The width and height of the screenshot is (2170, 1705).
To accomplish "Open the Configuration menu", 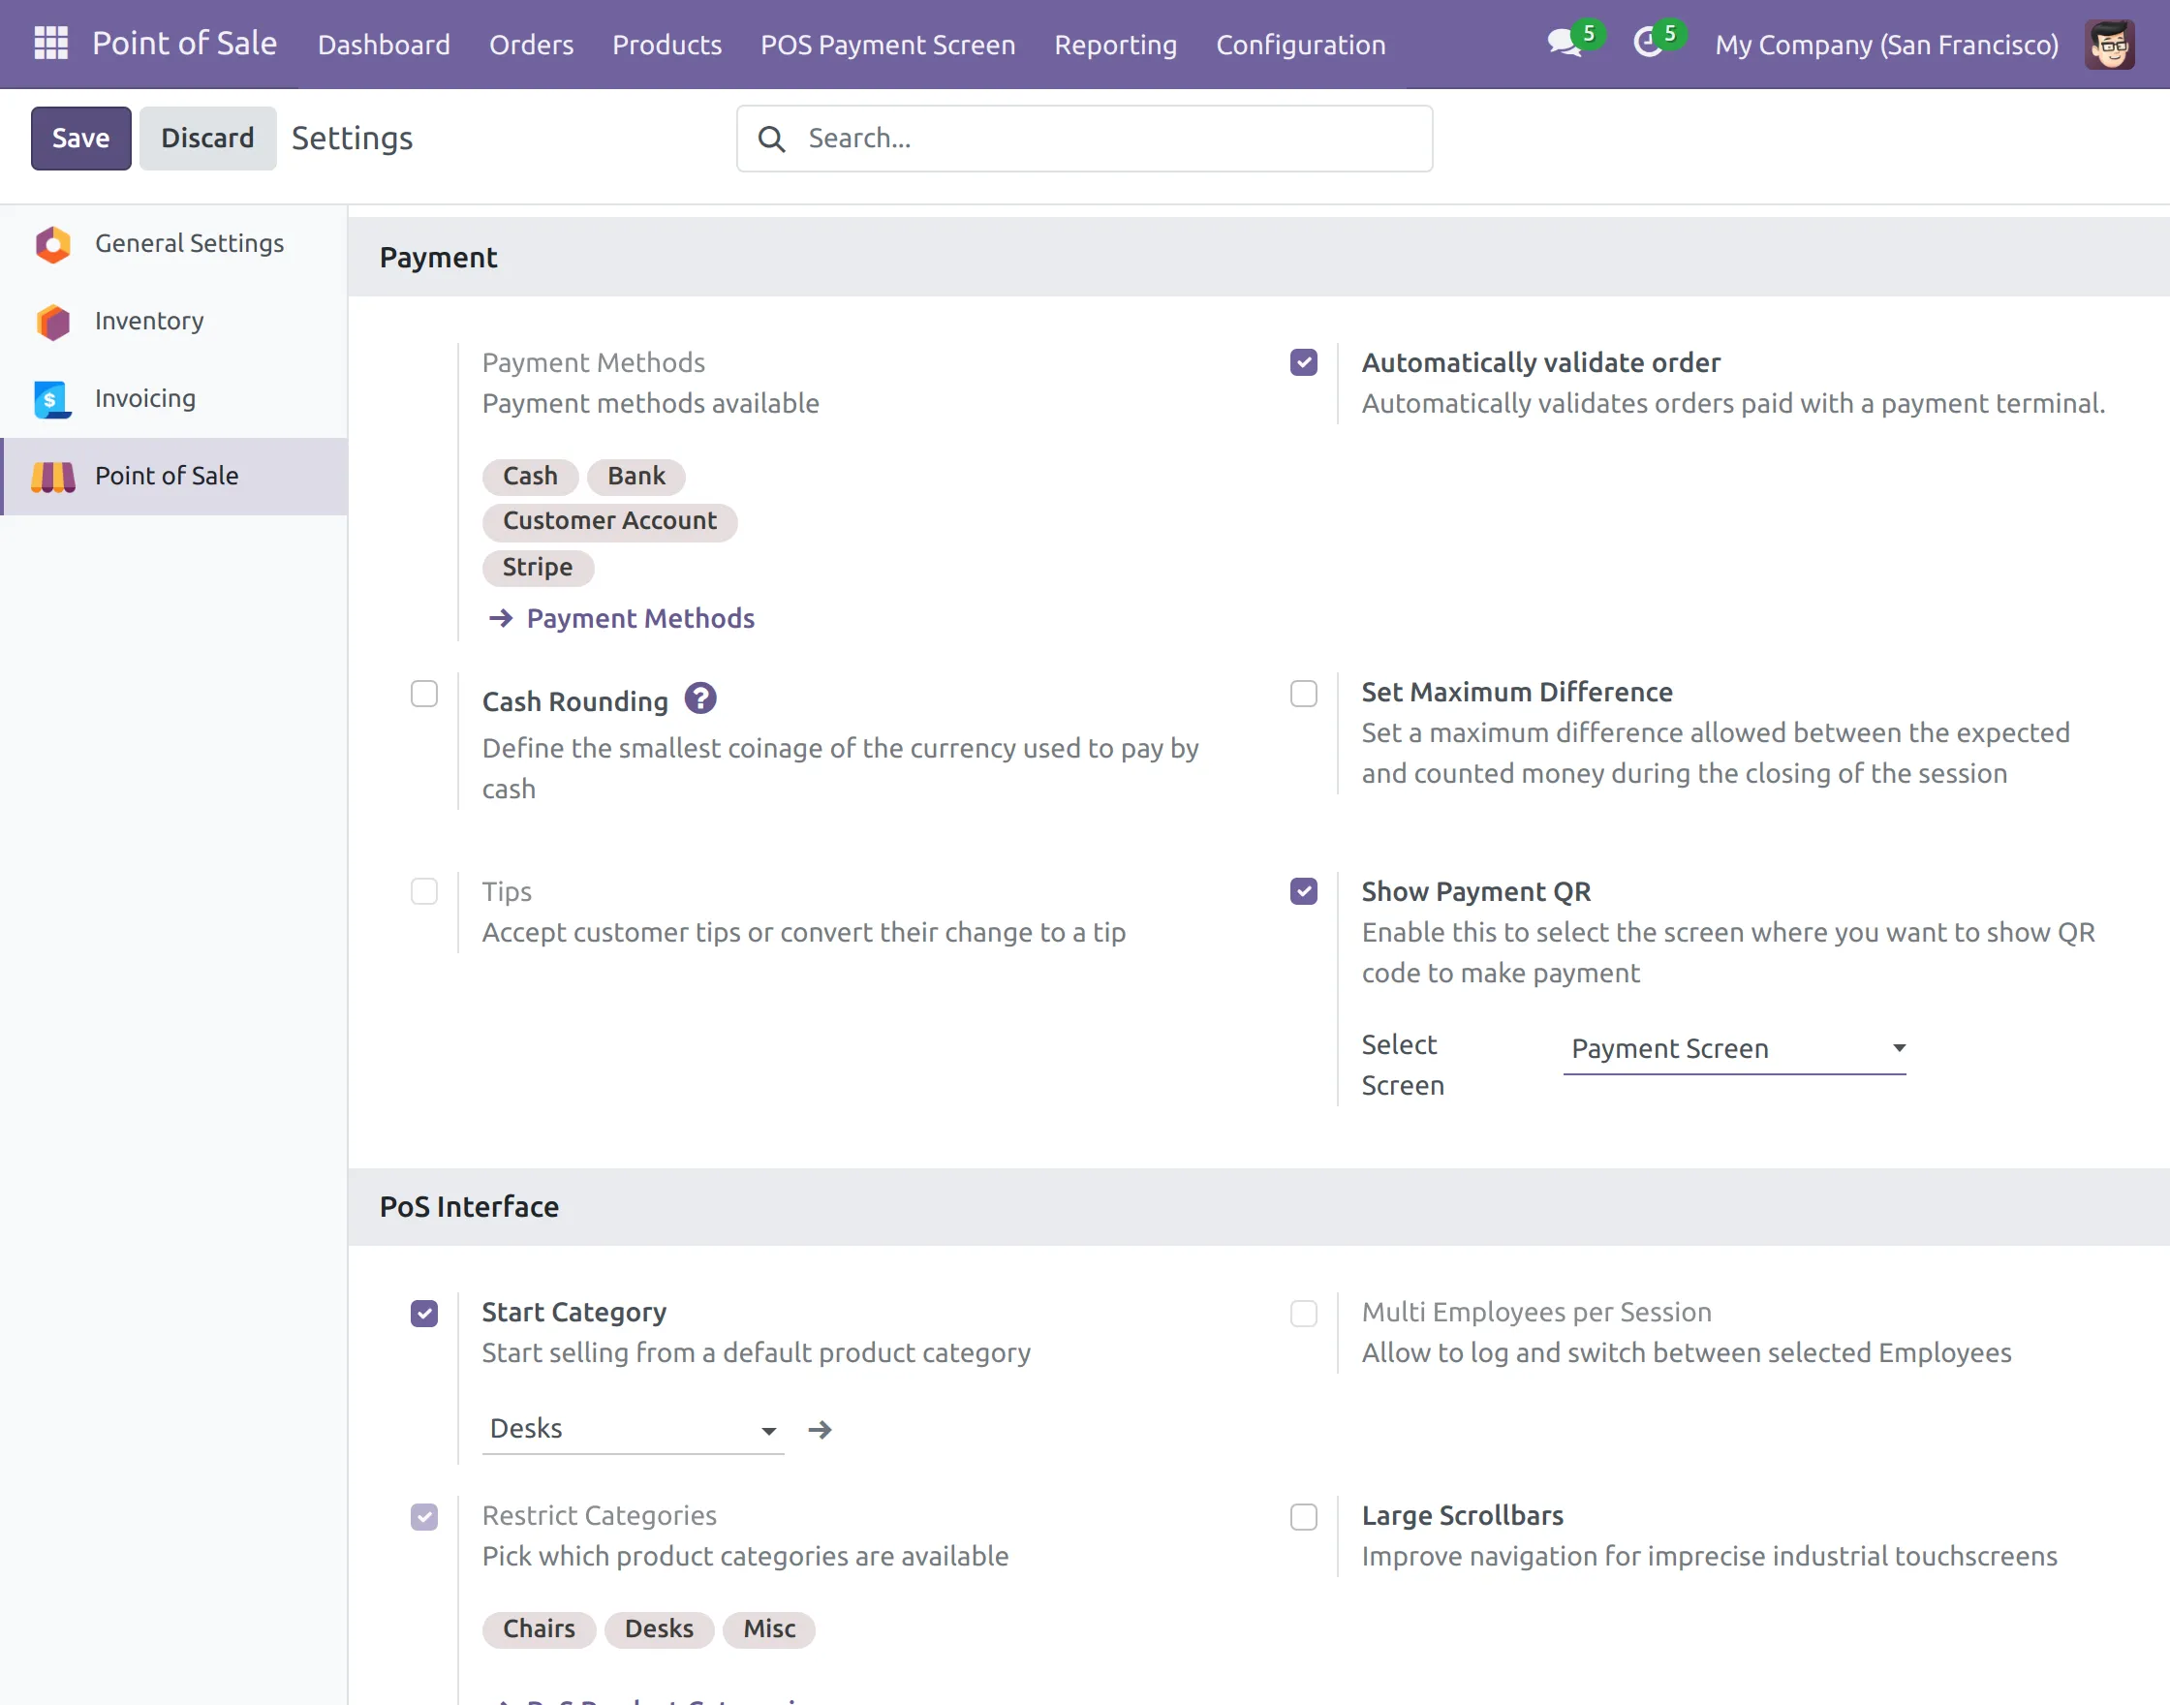I will 1300,45.
